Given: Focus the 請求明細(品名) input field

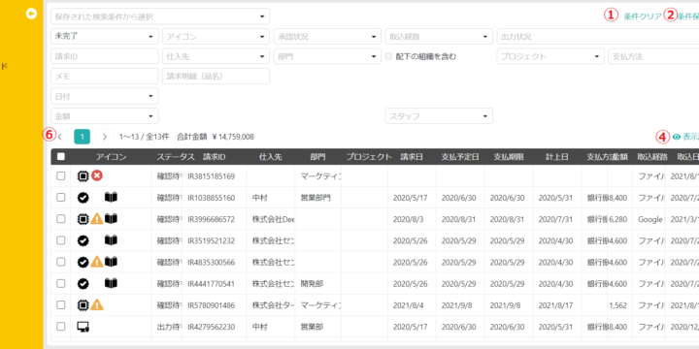Looking at the screenshot, I should (x=216, y=77).
